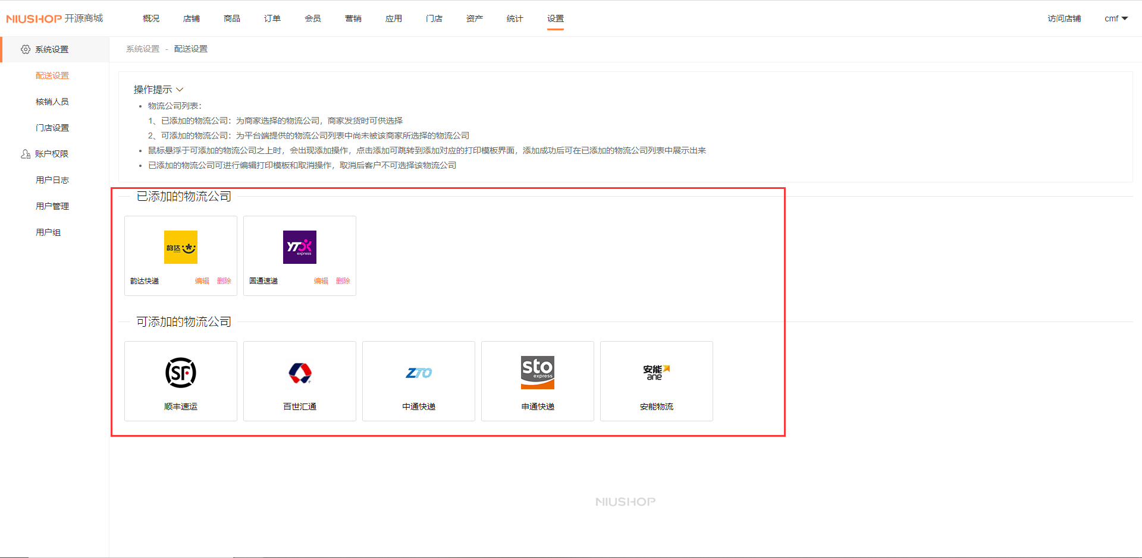Click the 可添加的物流公司 heading

click(x=184, y=322)
